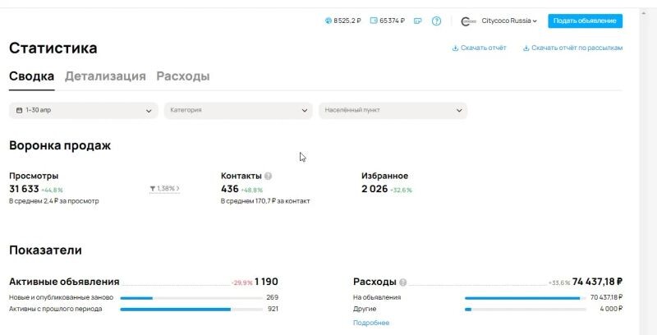Screen dimensions: 657x335
Task: Click the info icon next to Расходы
Action: pos(403,282)
